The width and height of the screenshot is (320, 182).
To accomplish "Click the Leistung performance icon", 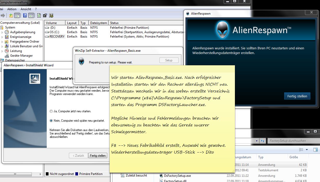I will 7,51.
